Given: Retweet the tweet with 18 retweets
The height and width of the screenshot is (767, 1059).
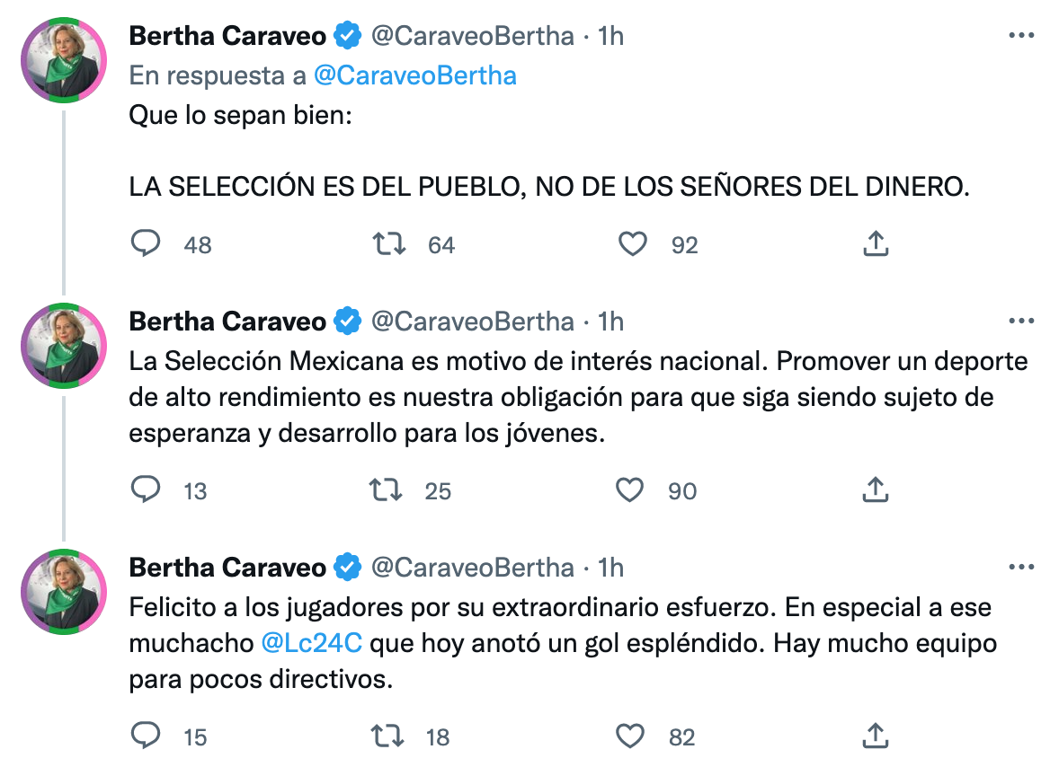Looking at the screenshot, I should pos(387,736).
